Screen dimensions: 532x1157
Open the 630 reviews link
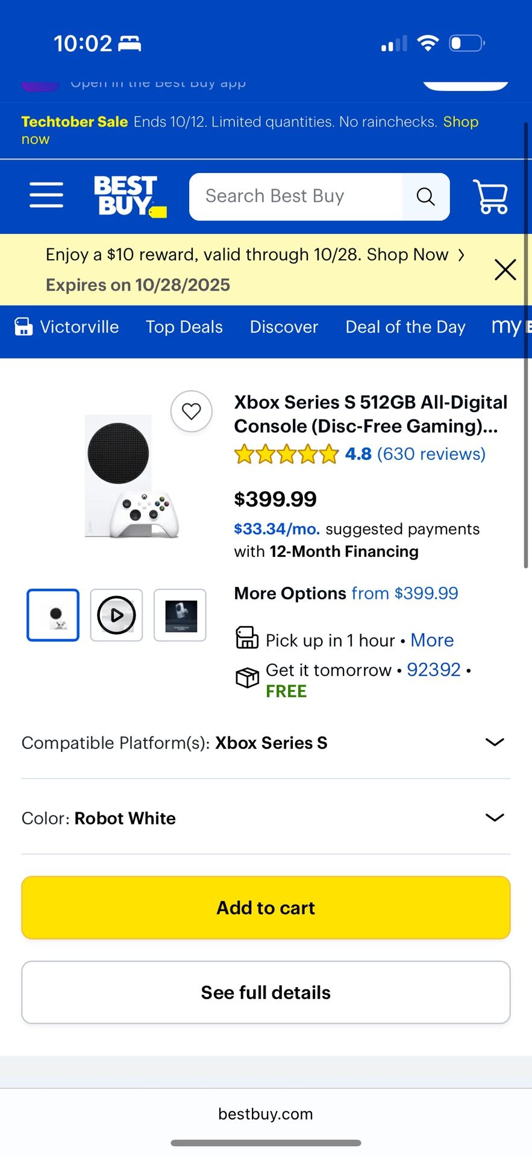[431, 454]
